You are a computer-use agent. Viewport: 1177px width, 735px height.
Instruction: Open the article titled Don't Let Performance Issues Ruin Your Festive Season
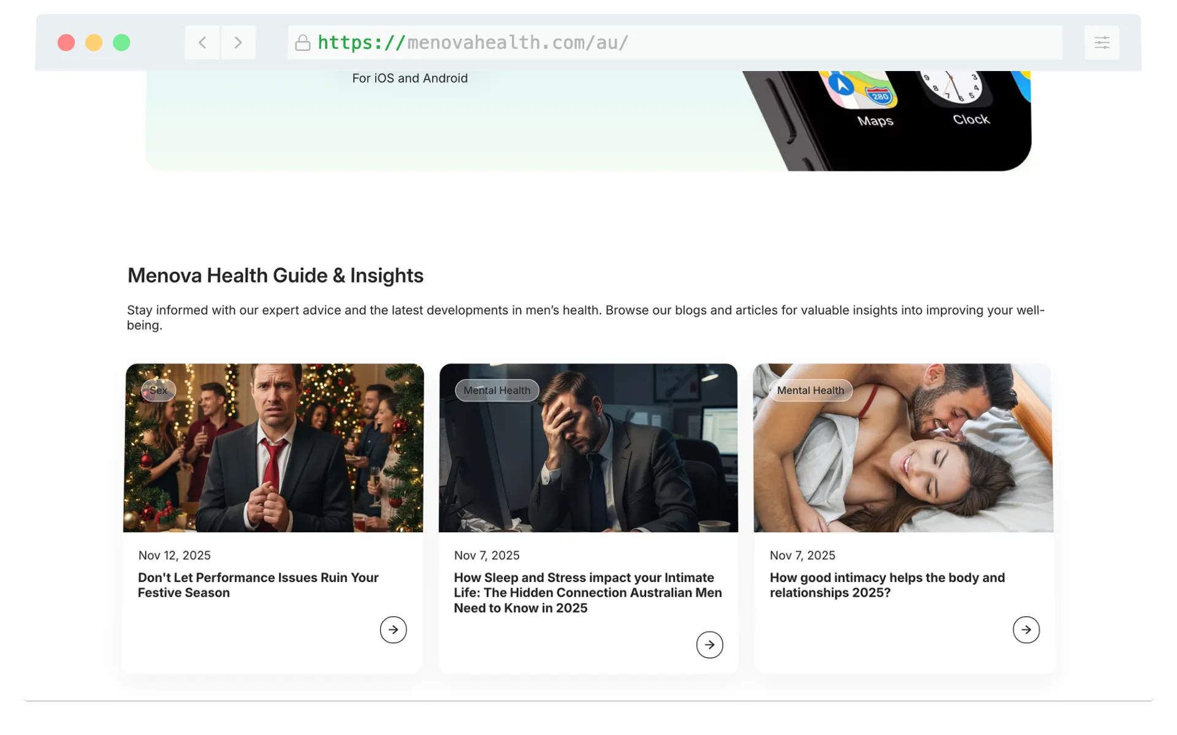click(x=258, y=585)
